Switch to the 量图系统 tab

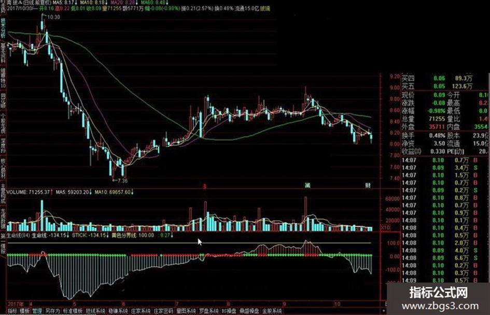pyautogui.click(x=186, y=311)
